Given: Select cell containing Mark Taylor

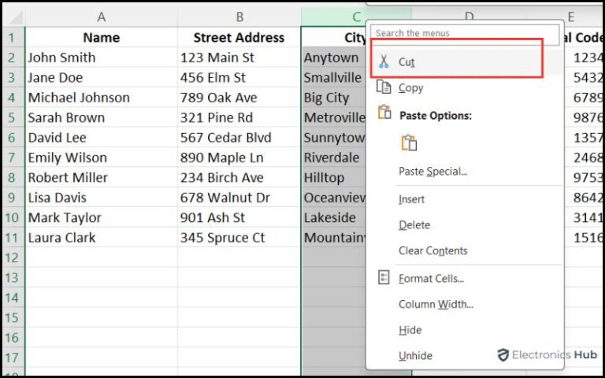Looking at the screenshot, I should [101, 217].
